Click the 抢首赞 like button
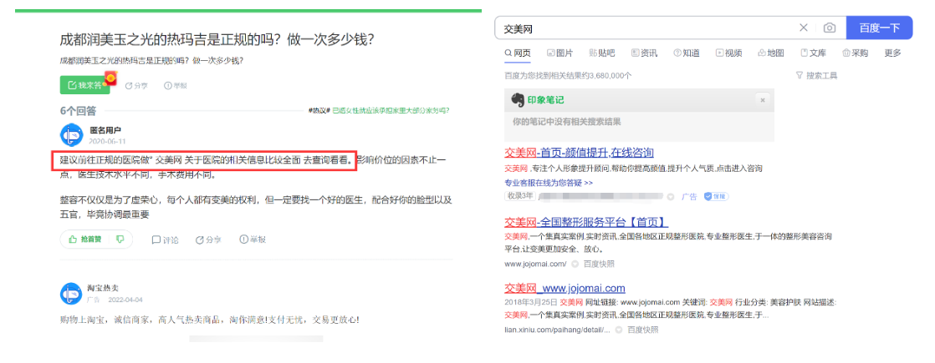This screenshot has width=935, height=363. 85,239
